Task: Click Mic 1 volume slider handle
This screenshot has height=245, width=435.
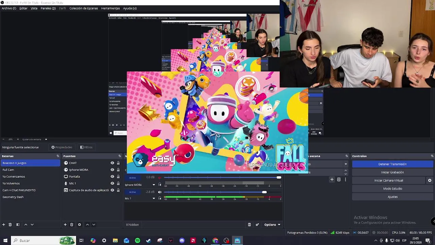Action: 264,192
